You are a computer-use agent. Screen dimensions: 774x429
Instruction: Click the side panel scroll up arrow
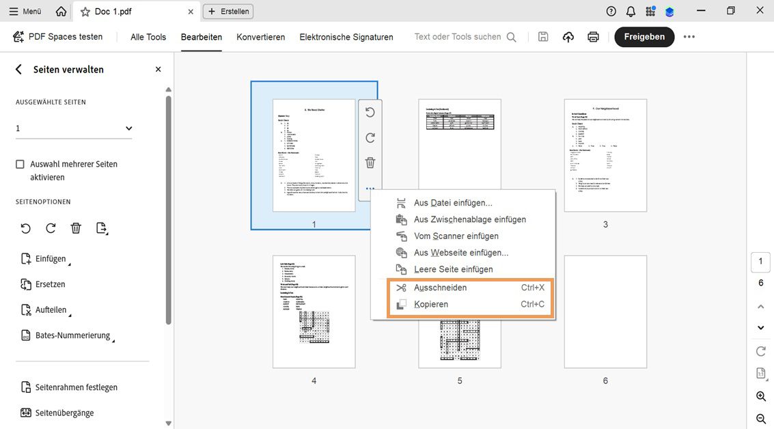tap(168, 90)
